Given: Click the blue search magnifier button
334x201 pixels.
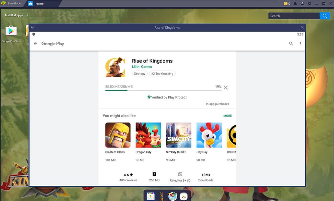Looking at the screenshot, I should tap(325, 16).
